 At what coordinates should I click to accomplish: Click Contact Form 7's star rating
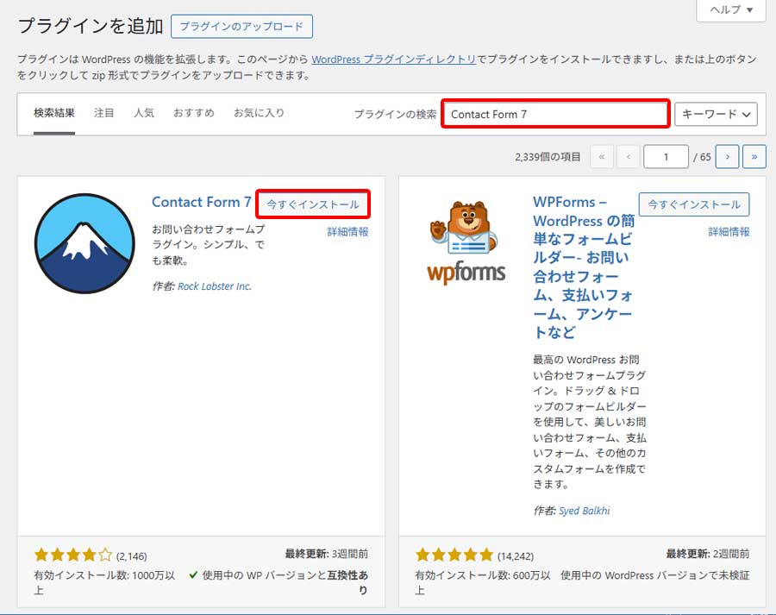[72, 555]
